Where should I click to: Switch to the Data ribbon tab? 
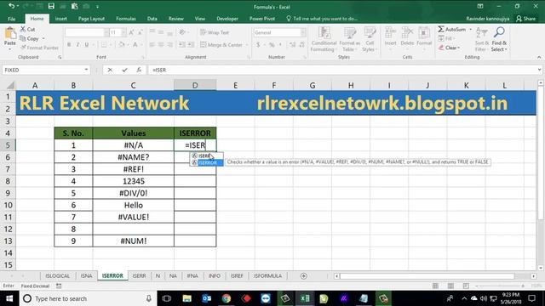click(152, 19)
